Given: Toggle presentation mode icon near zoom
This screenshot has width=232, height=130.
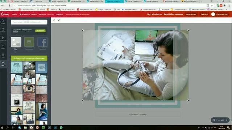Looking at the screenshot, I should [214, 120].
